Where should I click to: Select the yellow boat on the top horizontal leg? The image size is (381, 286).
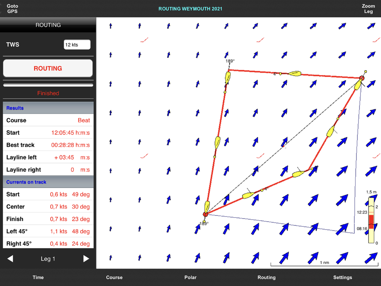295,74
